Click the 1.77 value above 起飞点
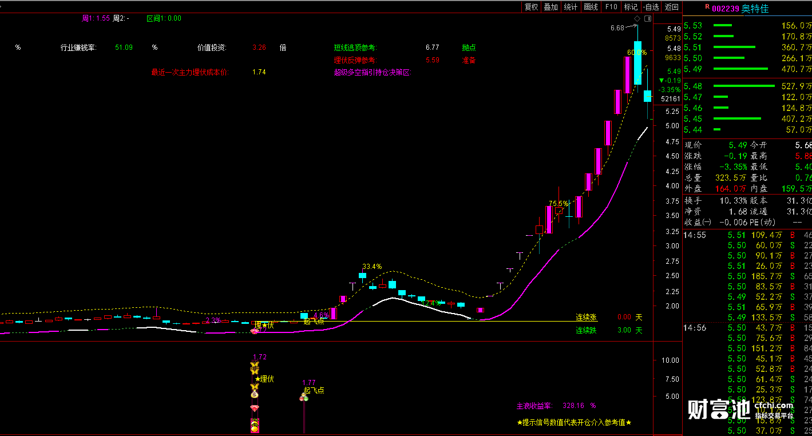 309,383
